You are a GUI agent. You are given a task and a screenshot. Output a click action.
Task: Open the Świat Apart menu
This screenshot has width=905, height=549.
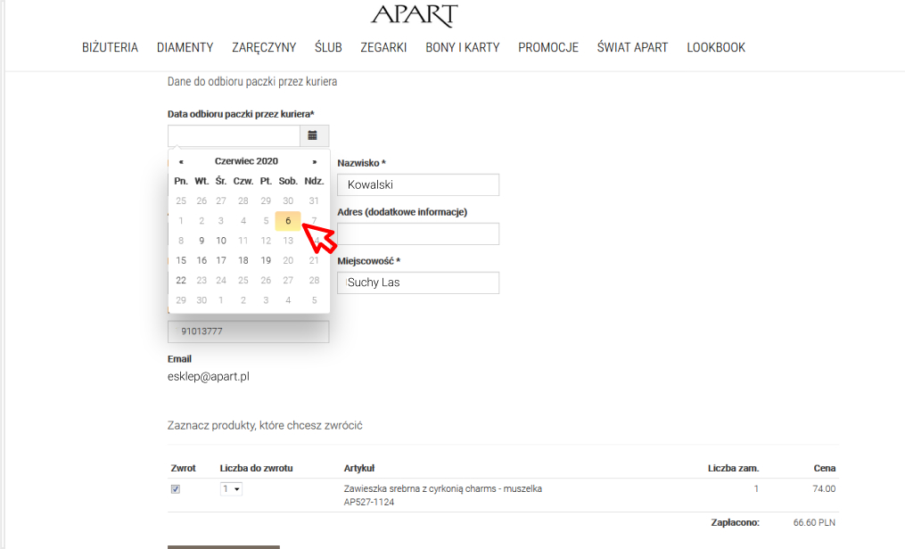click(632, 47)
